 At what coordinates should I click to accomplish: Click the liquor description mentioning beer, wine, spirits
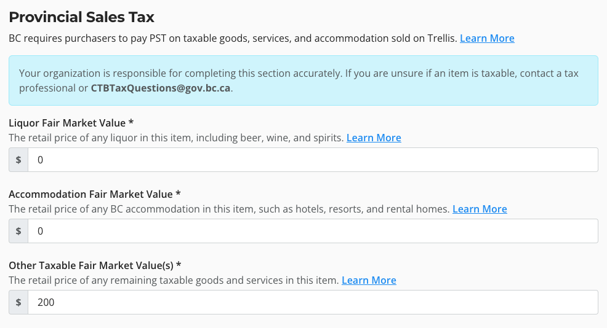[176, 138]
